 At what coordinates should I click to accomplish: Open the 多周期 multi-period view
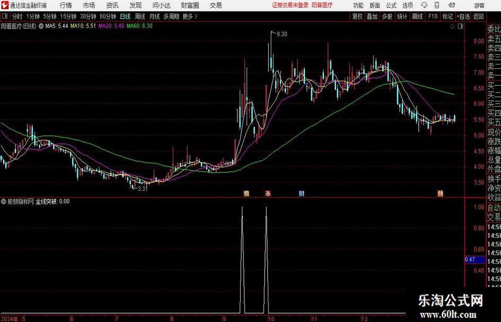pos(171,16)
